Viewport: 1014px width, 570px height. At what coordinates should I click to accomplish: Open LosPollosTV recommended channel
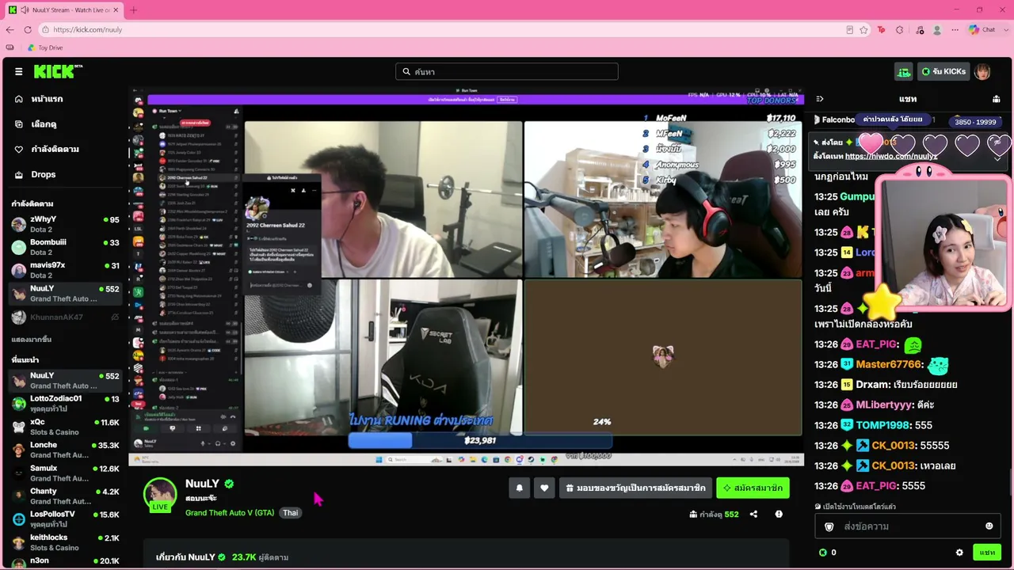65,519
